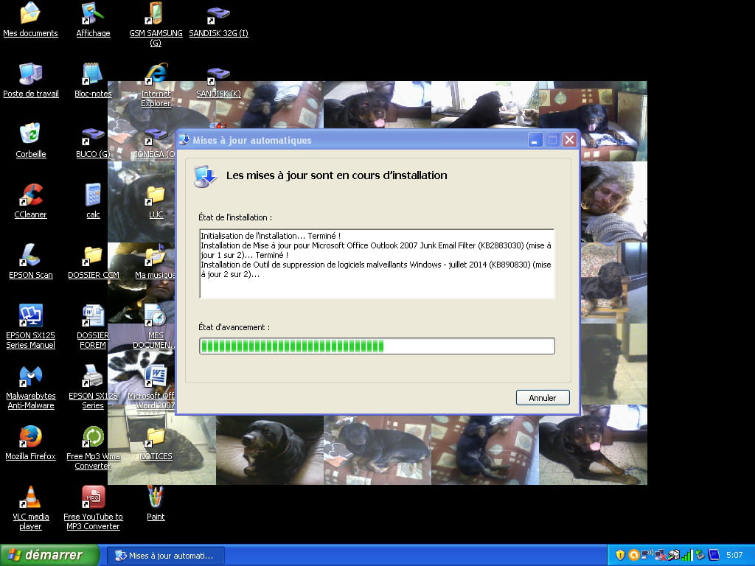Minimize the Mises à jour automatiques window
The image size is (755, 566).
[535, 140]
